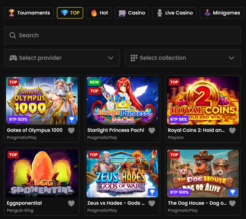Screen dimensions: 246x219
Task: Click PragmaticPlay under Zeus vs Hades
Action: coord(102,211)
